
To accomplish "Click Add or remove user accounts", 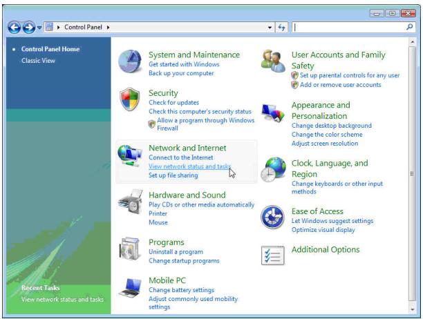I will [x=341, y=85].
